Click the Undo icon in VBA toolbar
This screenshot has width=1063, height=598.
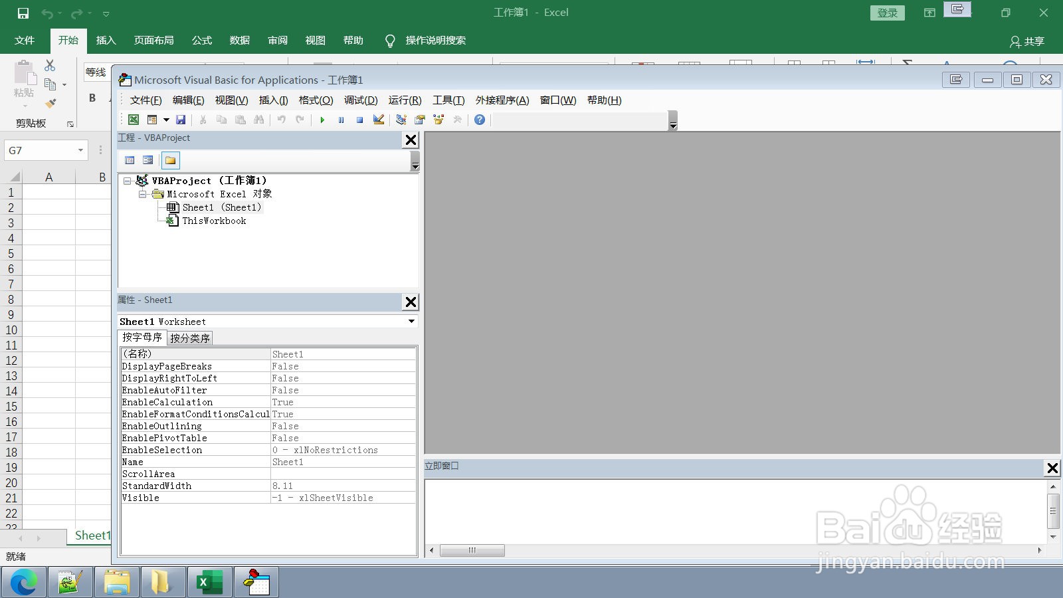(282, 120)
